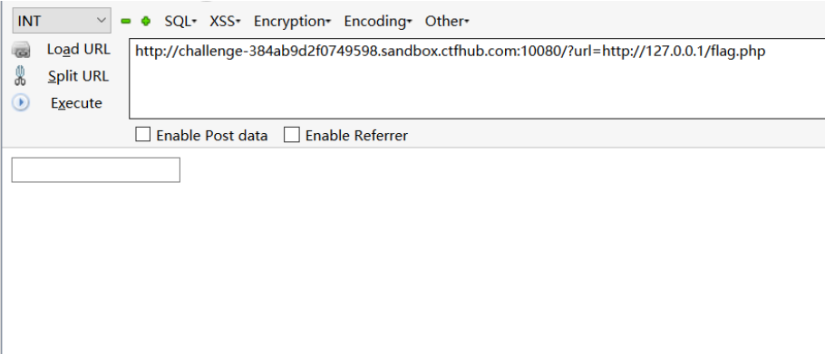This screenshot has height=354, width=825.
Task: Click the Load URL button text
Action: pos(78,50)
